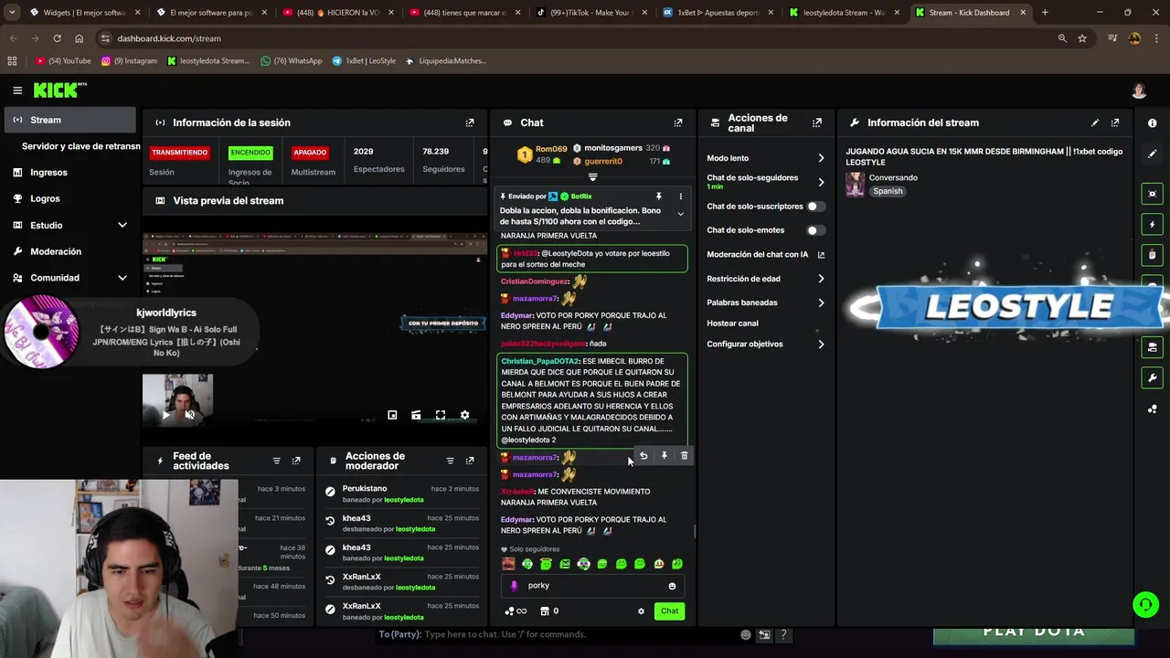Click the Spanish language tag

pos(888,192)
